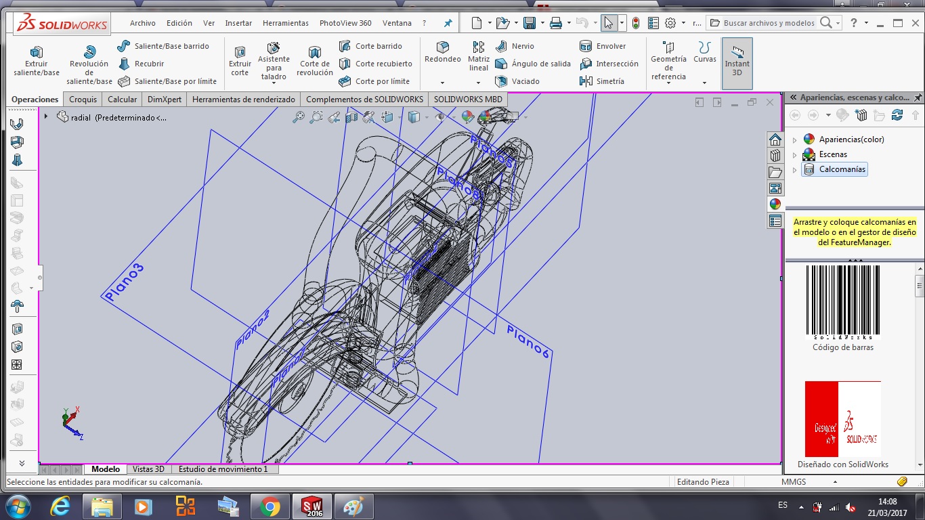Screen dimensions: 925x520
Task: Click the section view icon
Action: (351, 117)
